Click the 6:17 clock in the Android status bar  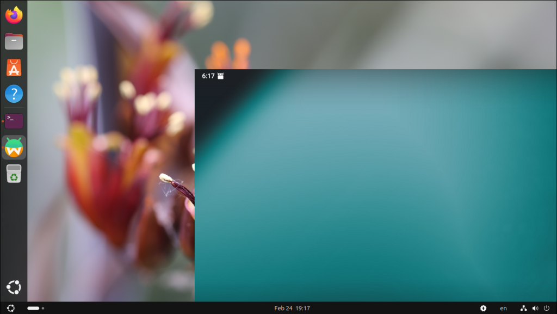click(208, 76)
